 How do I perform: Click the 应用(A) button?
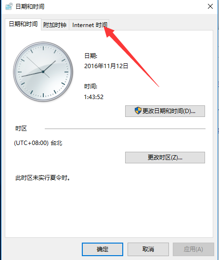193,249
